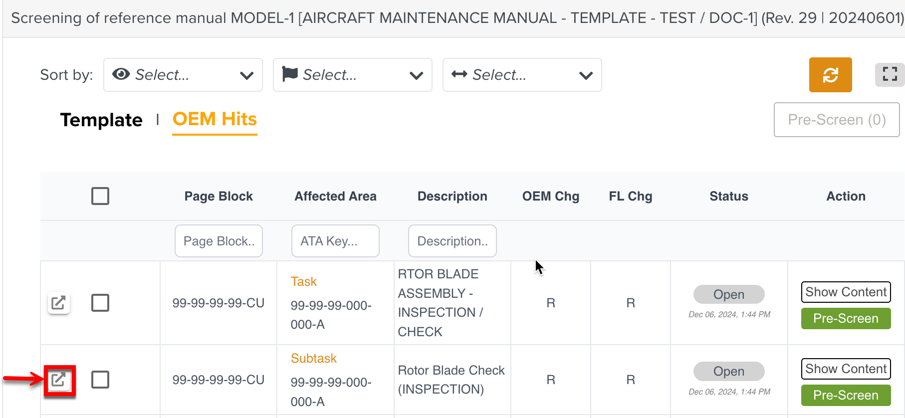Click the orange Task link
The height and width of the screenshot is (418, 905).
click(303, 282)
